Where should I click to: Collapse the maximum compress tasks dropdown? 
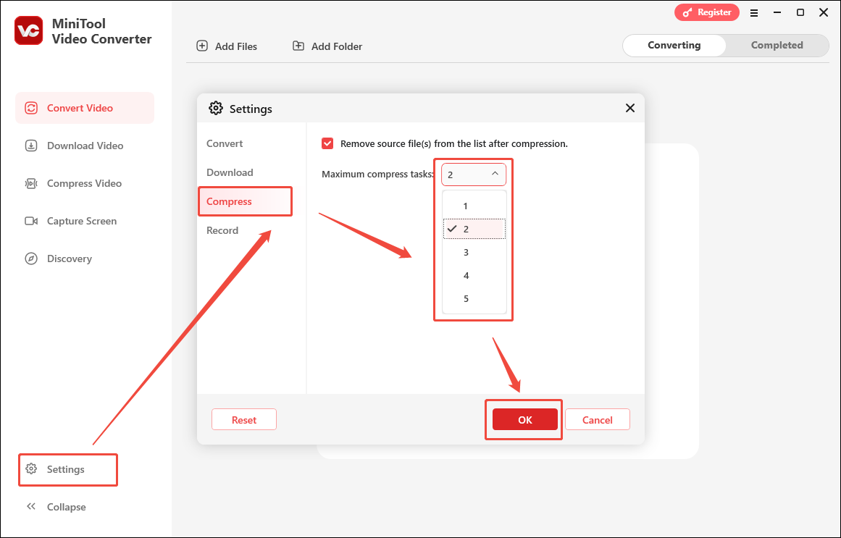point(495,174)
